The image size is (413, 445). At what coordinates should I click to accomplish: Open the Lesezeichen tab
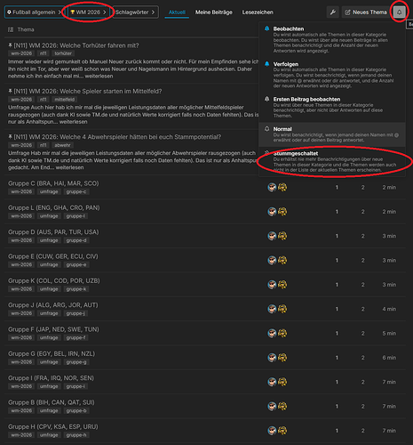tap(258, 12)
